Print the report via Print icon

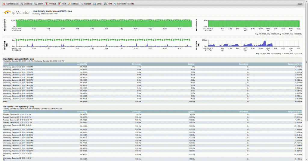[105, 4]
